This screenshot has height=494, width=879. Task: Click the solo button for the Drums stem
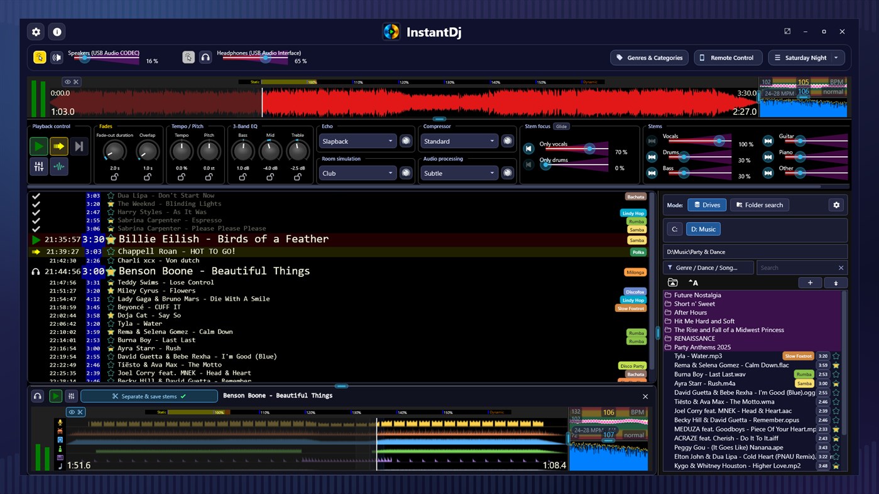click(x=652, y=157)
